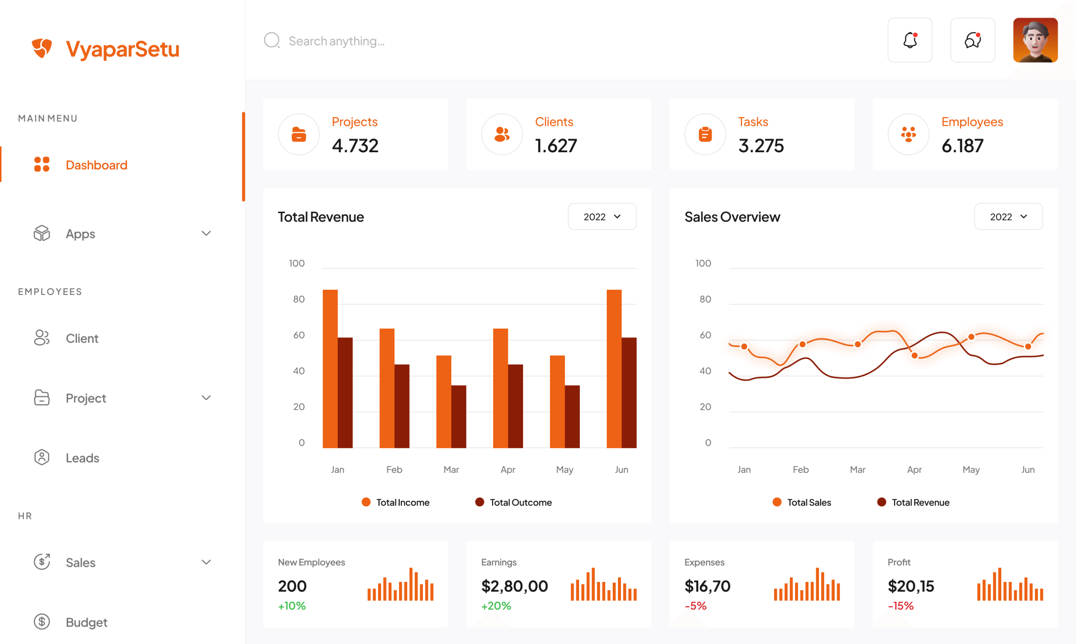
Task: Click the Clients people icon
Action: pyautogui.click(x=502, y=135)
